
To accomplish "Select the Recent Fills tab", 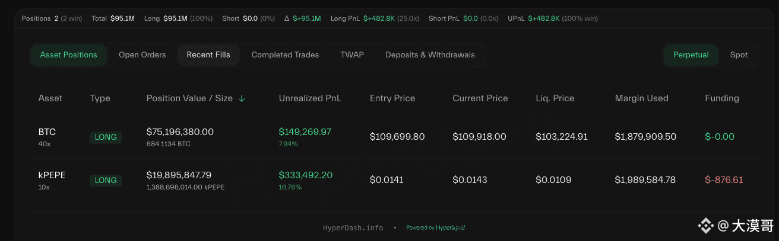I will pyautogui.click(x=208, y=54).
